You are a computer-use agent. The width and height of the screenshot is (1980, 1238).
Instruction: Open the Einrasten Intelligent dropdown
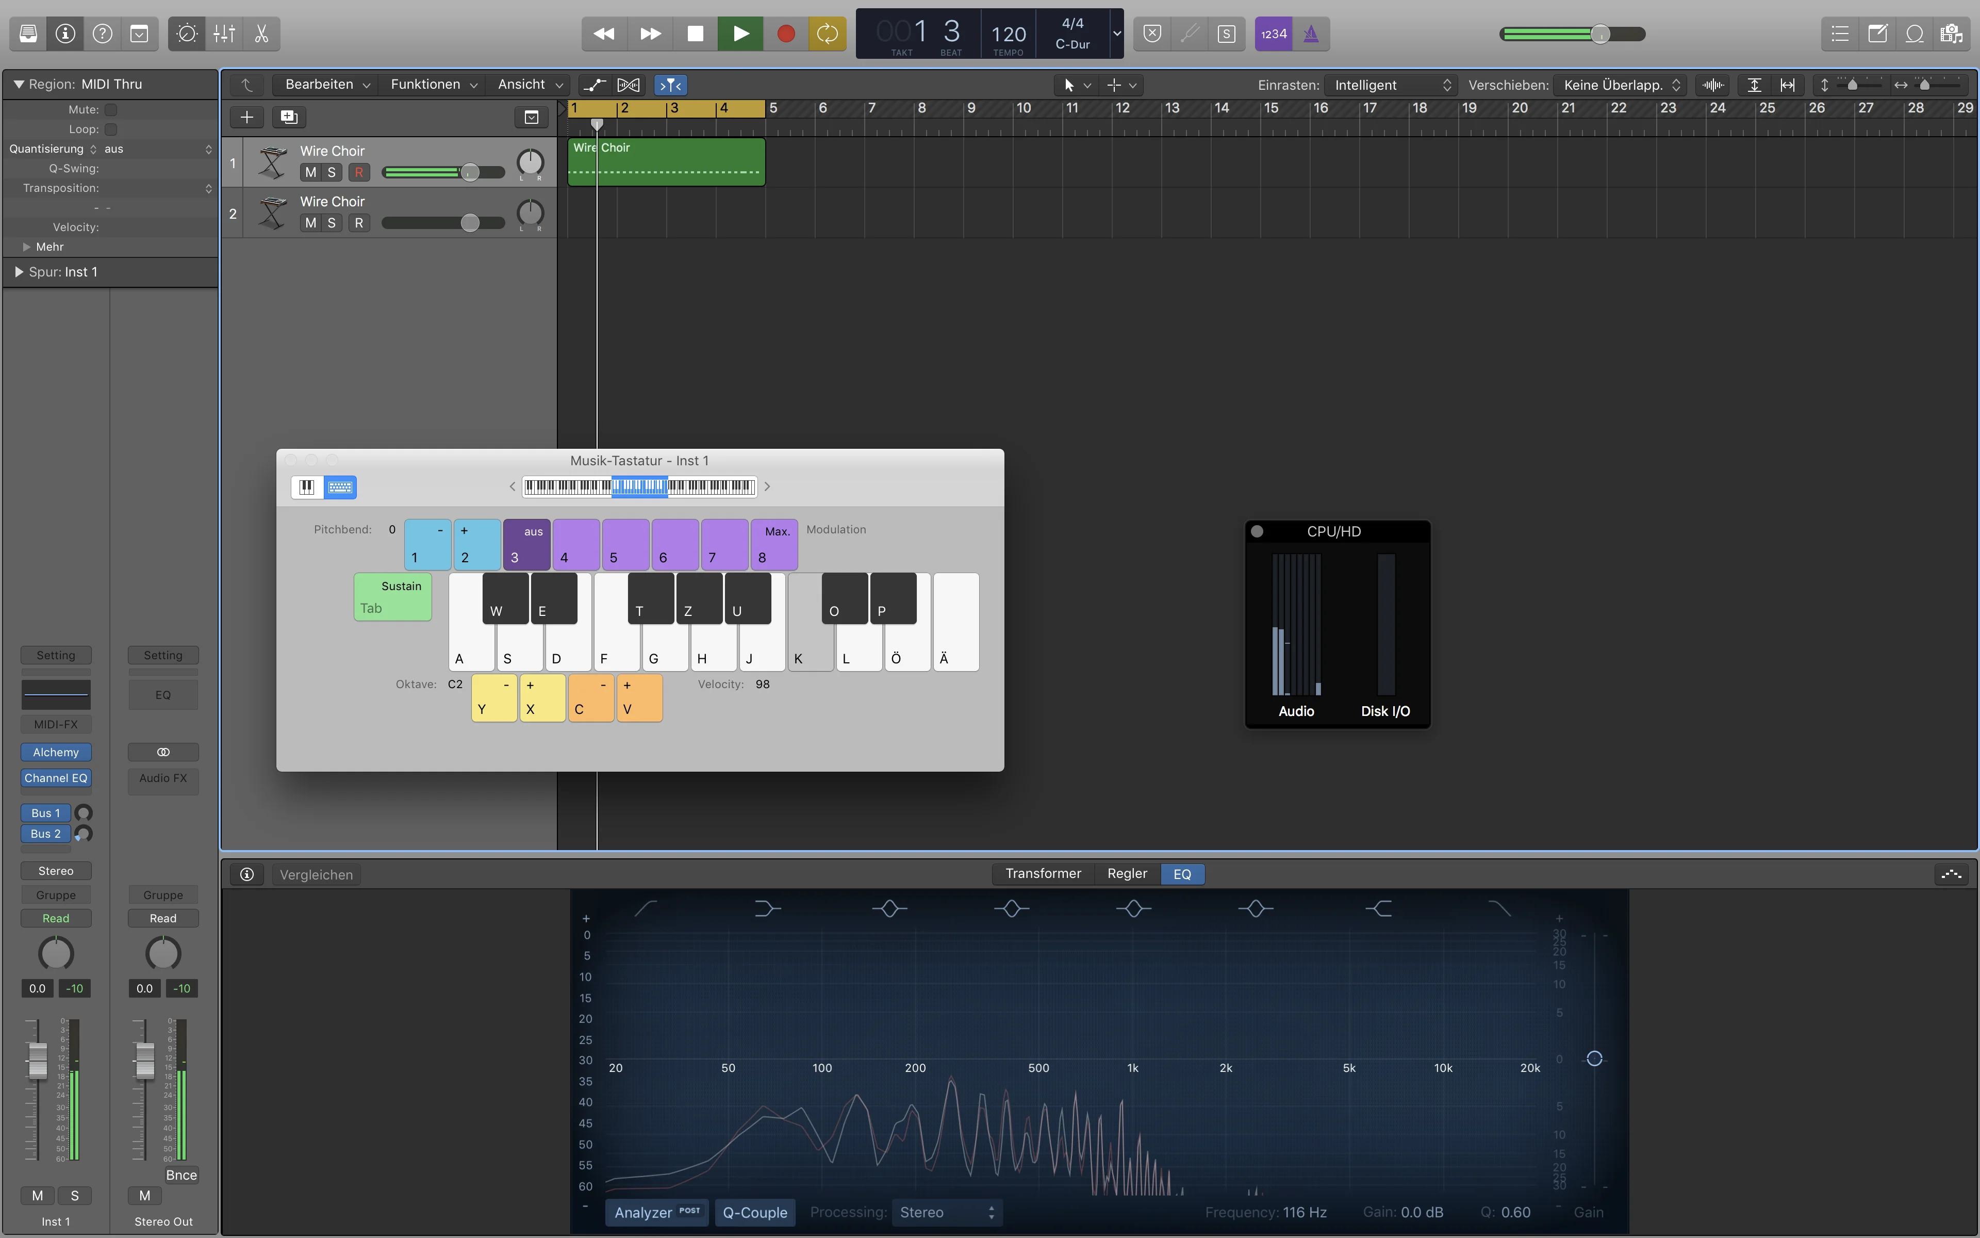1391,85
